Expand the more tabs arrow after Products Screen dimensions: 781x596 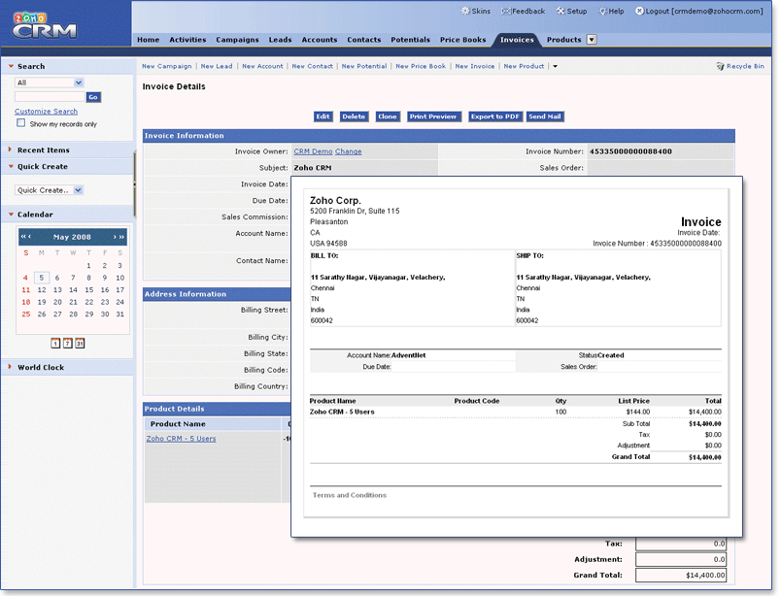(592, 40)
